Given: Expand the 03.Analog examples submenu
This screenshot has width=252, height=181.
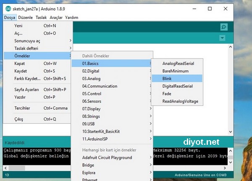Looking at the screenshot, I should pyautogui.click(x=112, y=79).
